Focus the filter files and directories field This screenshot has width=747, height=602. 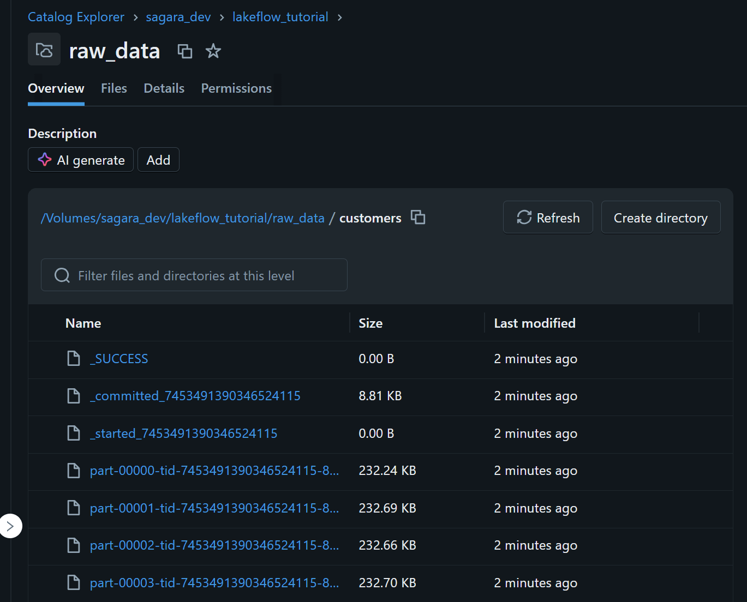click(x=194, y=275)
